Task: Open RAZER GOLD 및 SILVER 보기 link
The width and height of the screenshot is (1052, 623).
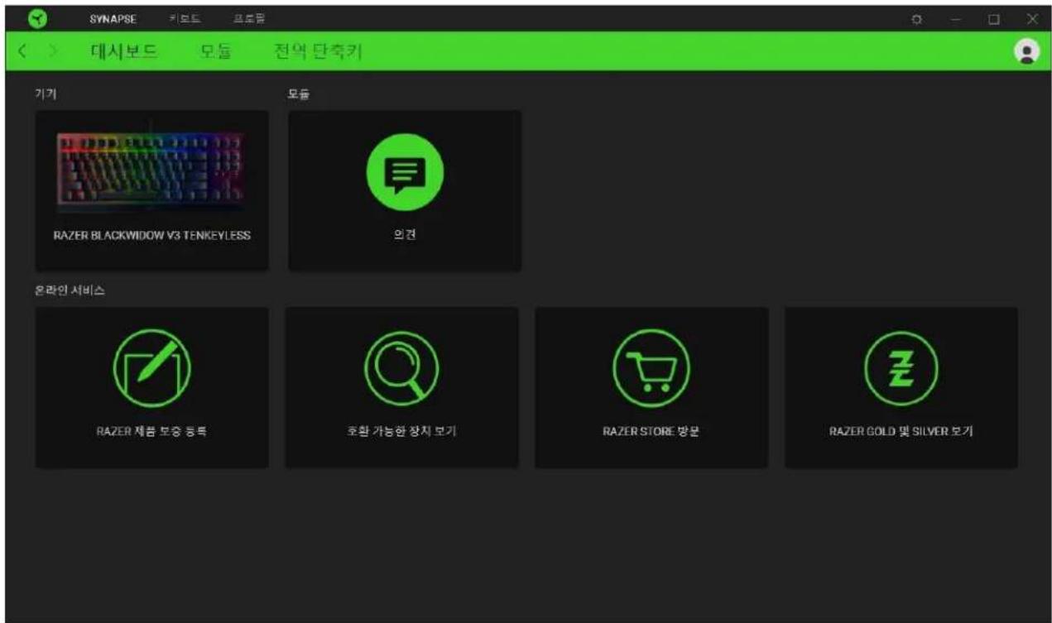Action: (x=901, y=433)
